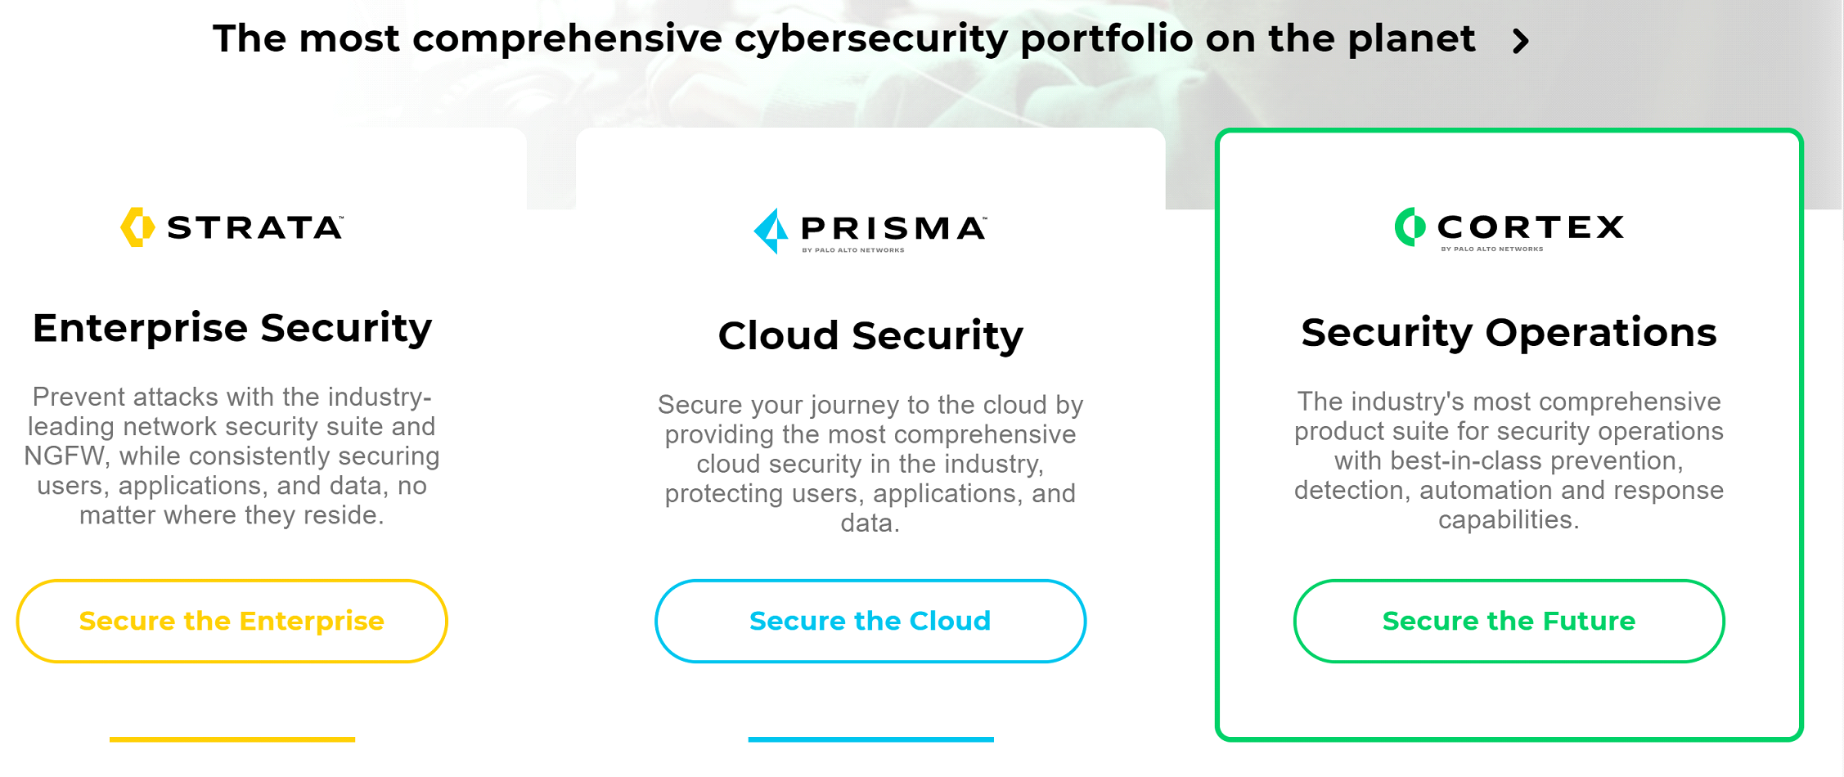The height and width of the screenshot is (777, 1844).
Task: Click the blue Prisma triangle logo icon
Action: [771, 231]
